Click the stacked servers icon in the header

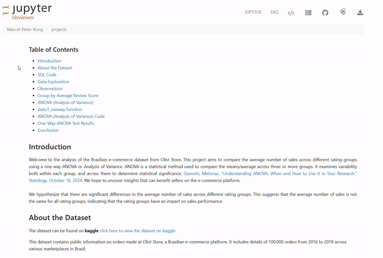click(308, 13)
